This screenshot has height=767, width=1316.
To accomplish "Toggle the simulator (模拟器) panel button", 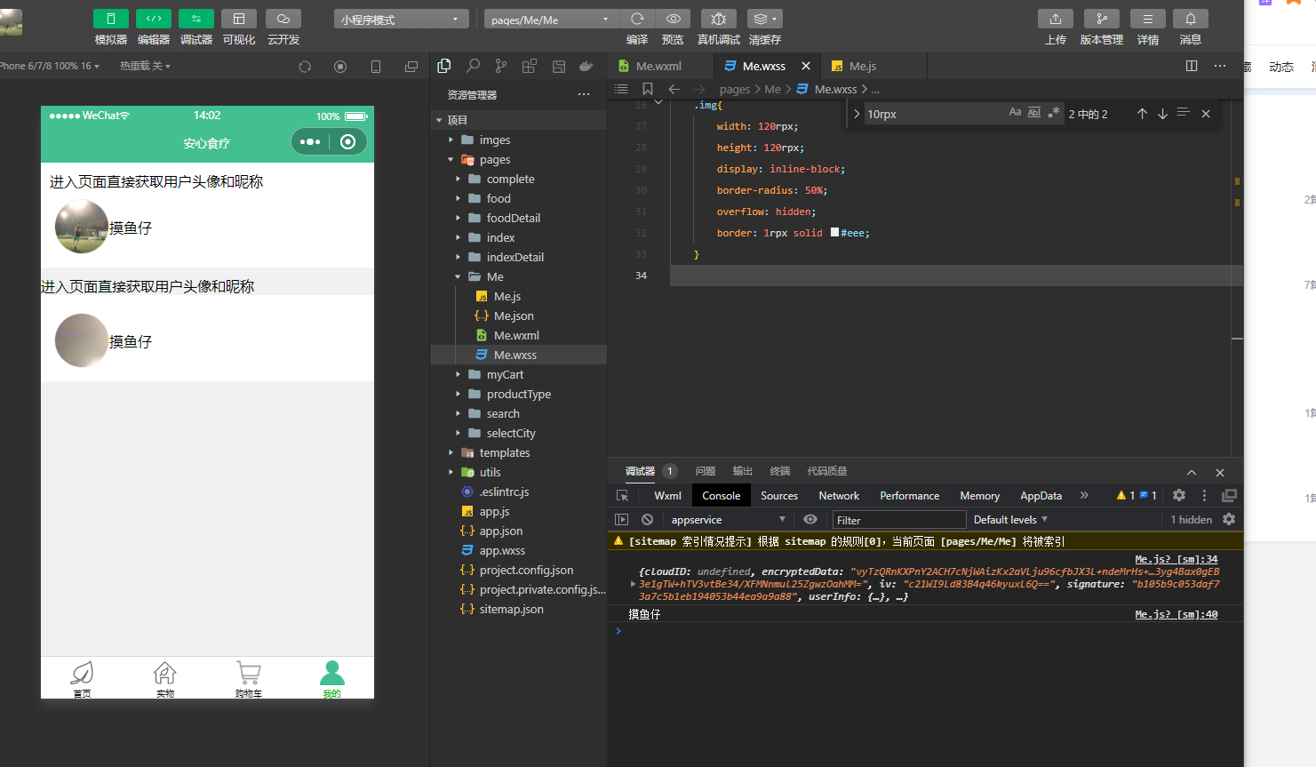I will [111, 19].
